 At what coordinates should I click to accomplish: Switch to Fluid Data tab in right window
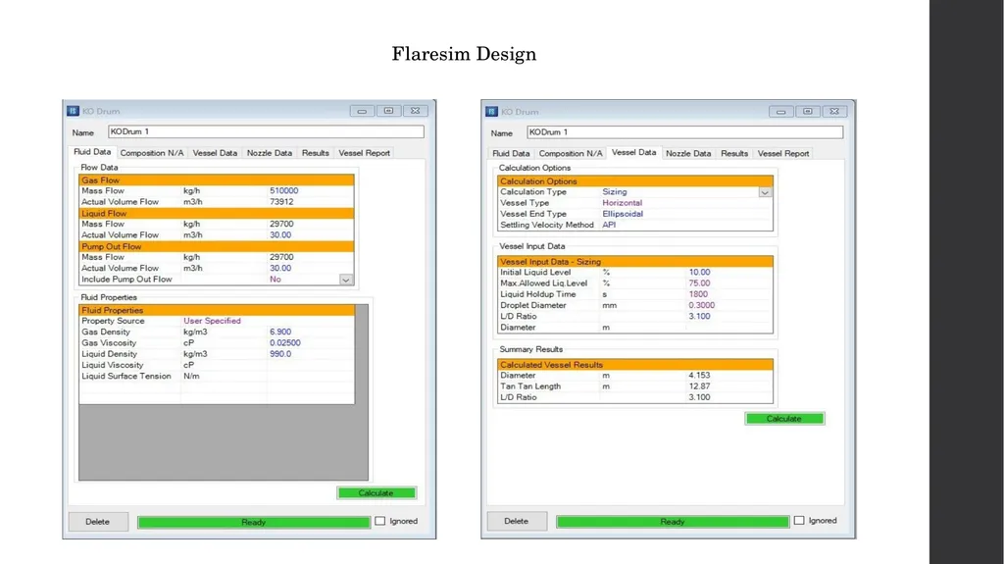click(511, 154)
